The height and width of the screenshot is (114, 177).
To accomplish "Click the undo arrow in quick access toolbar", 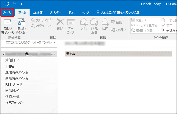I will tap(14, 4).
